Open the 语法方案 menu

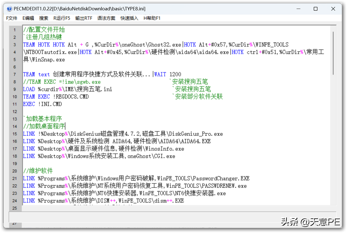(x=106, y=18)
